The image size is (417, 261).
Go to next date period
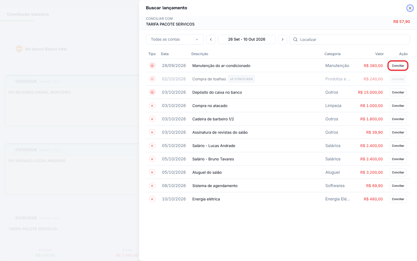(x=283, y=39)
